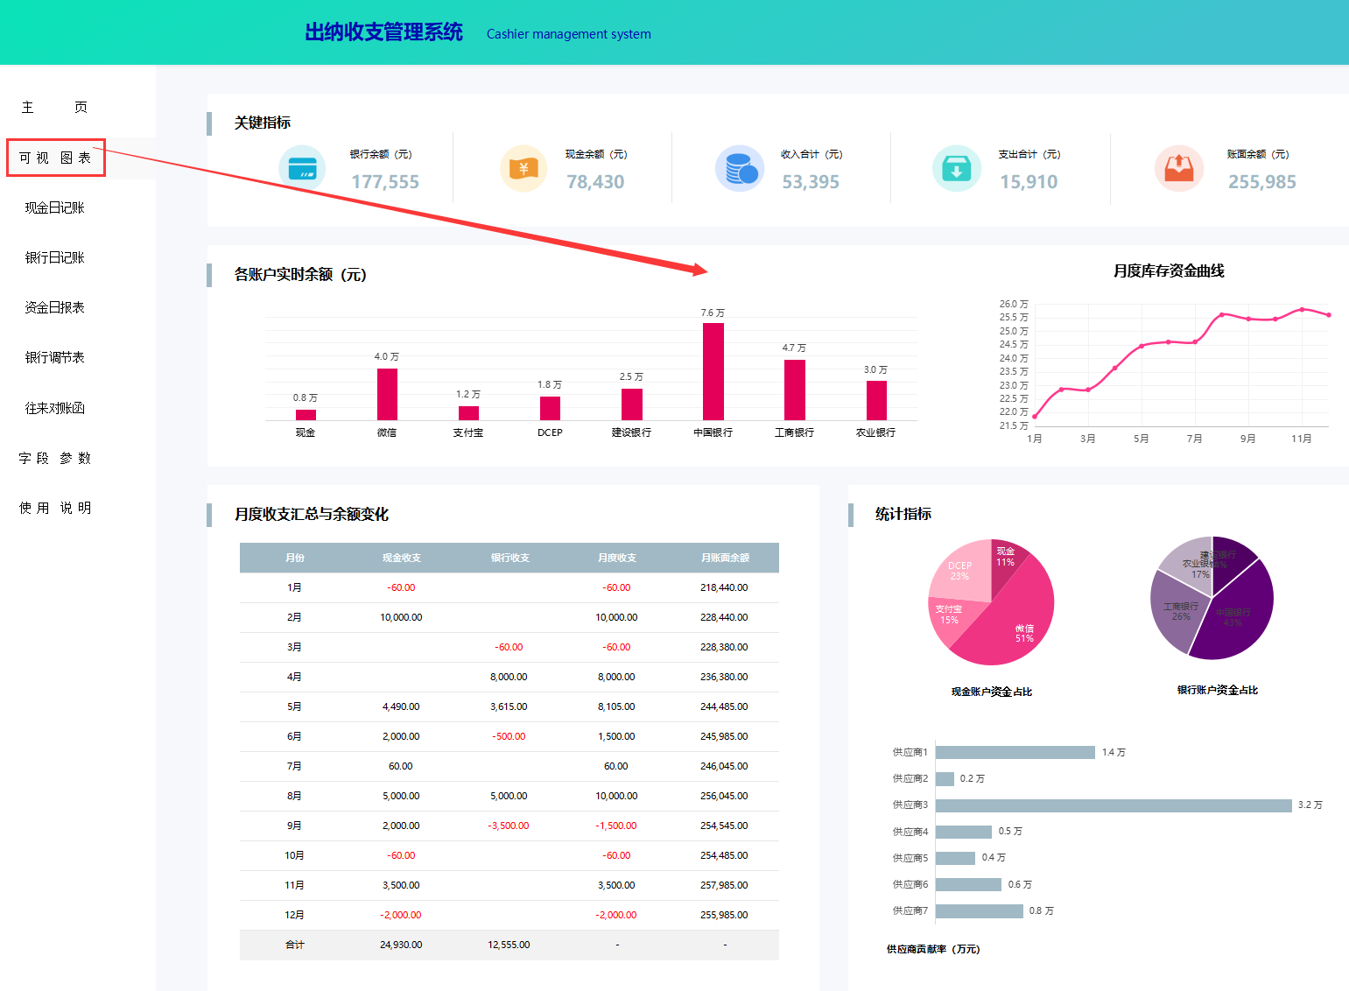The height and width of the screenshot is (991, 1349).
Task: Click the 供应商贡献率 chart caption
Action: [933, 949]
